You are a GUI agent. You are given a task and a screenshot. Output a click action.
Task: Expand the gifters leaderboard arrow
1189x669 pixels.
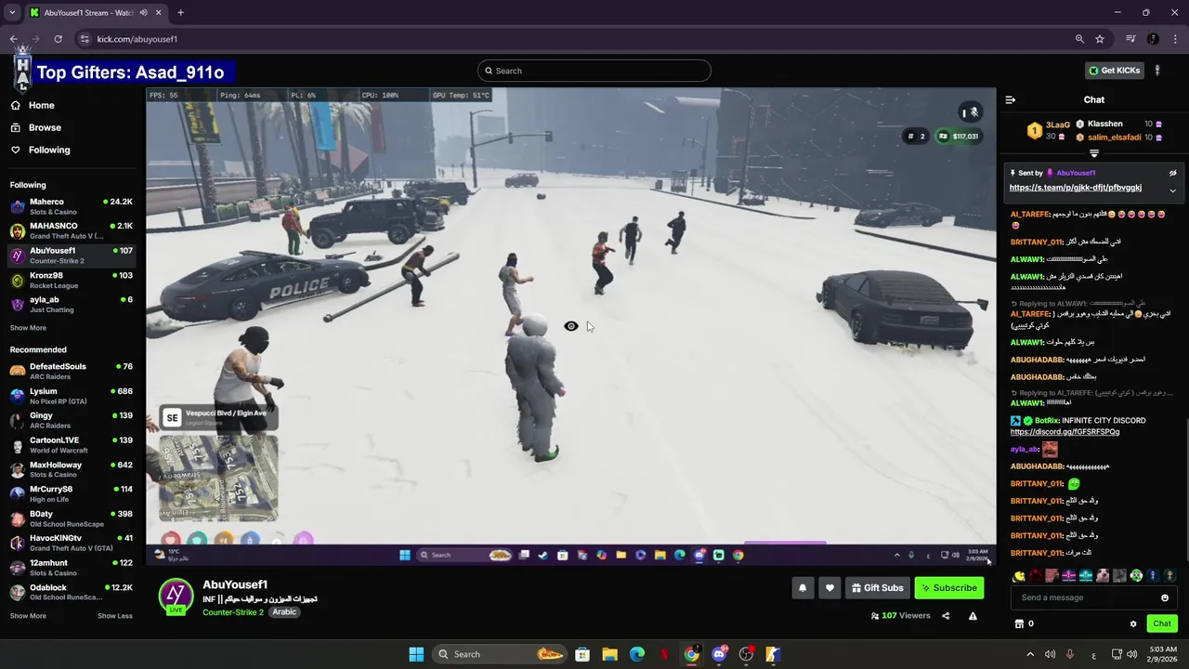tap(1094, 153)
